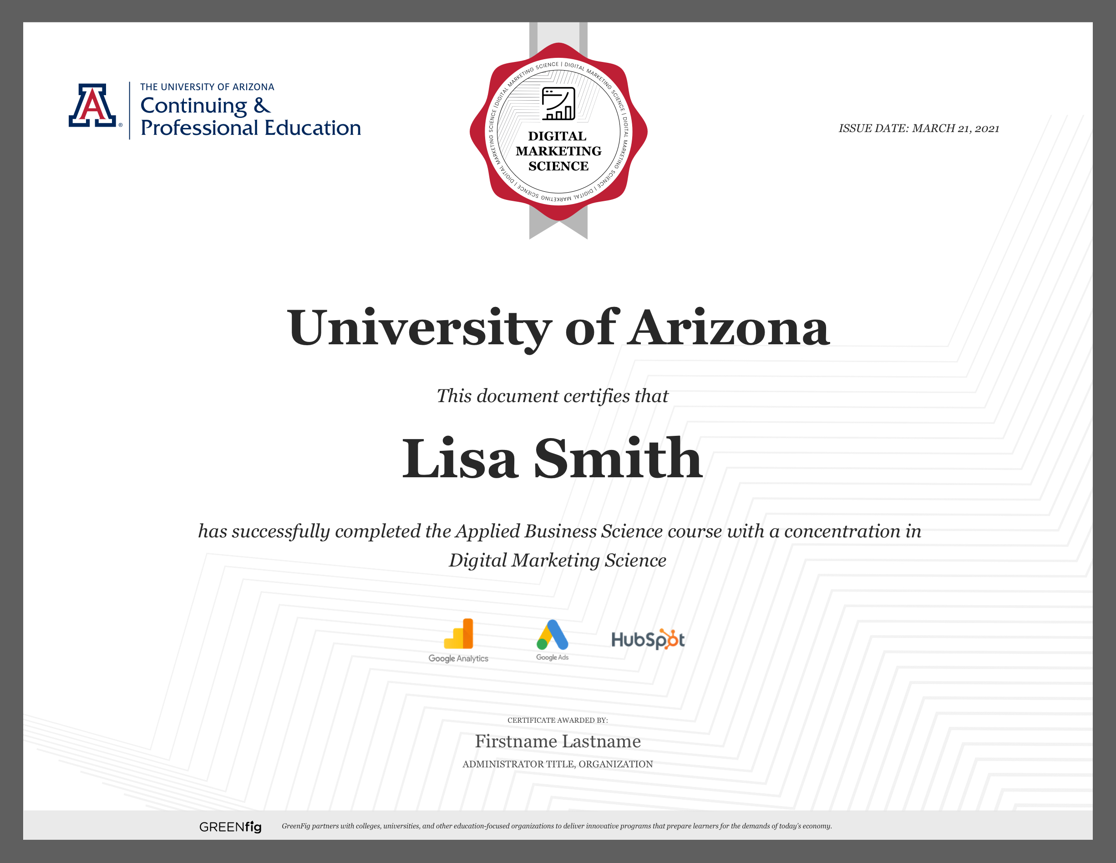Viewport: 1116px width, 863px height.
Task: Select the 'Continuing & Professional Education' text
Action: (x=250, y=117)
